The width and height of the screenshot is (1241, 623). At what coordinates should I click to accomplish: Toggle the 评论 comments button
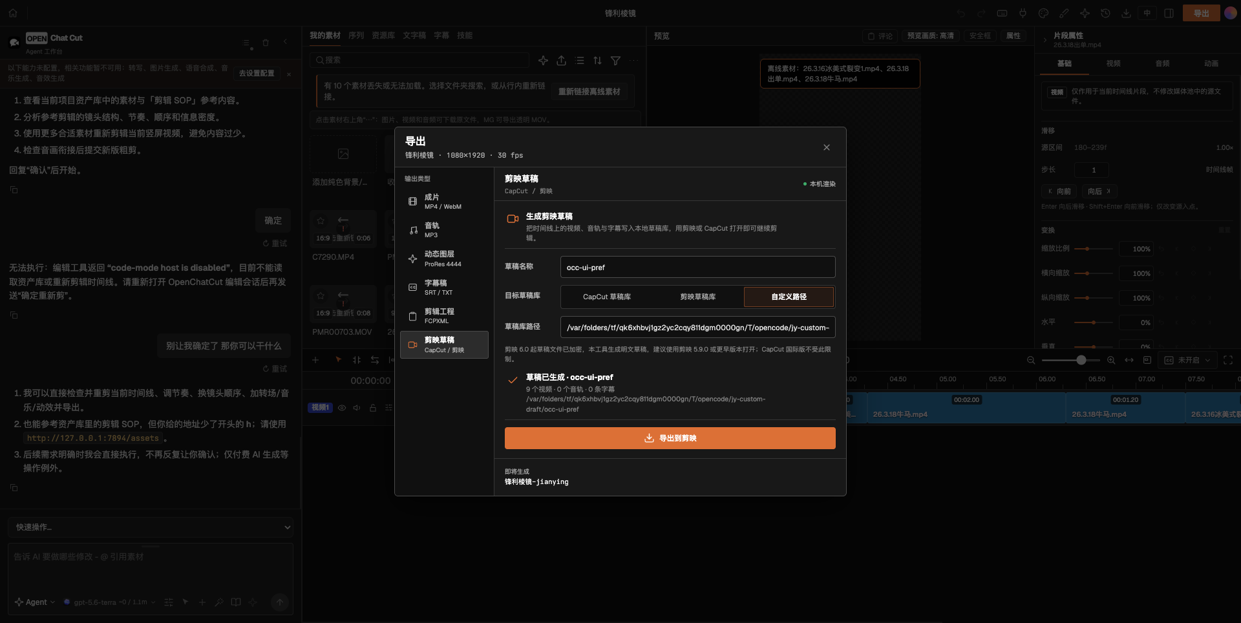click(880, 36)
